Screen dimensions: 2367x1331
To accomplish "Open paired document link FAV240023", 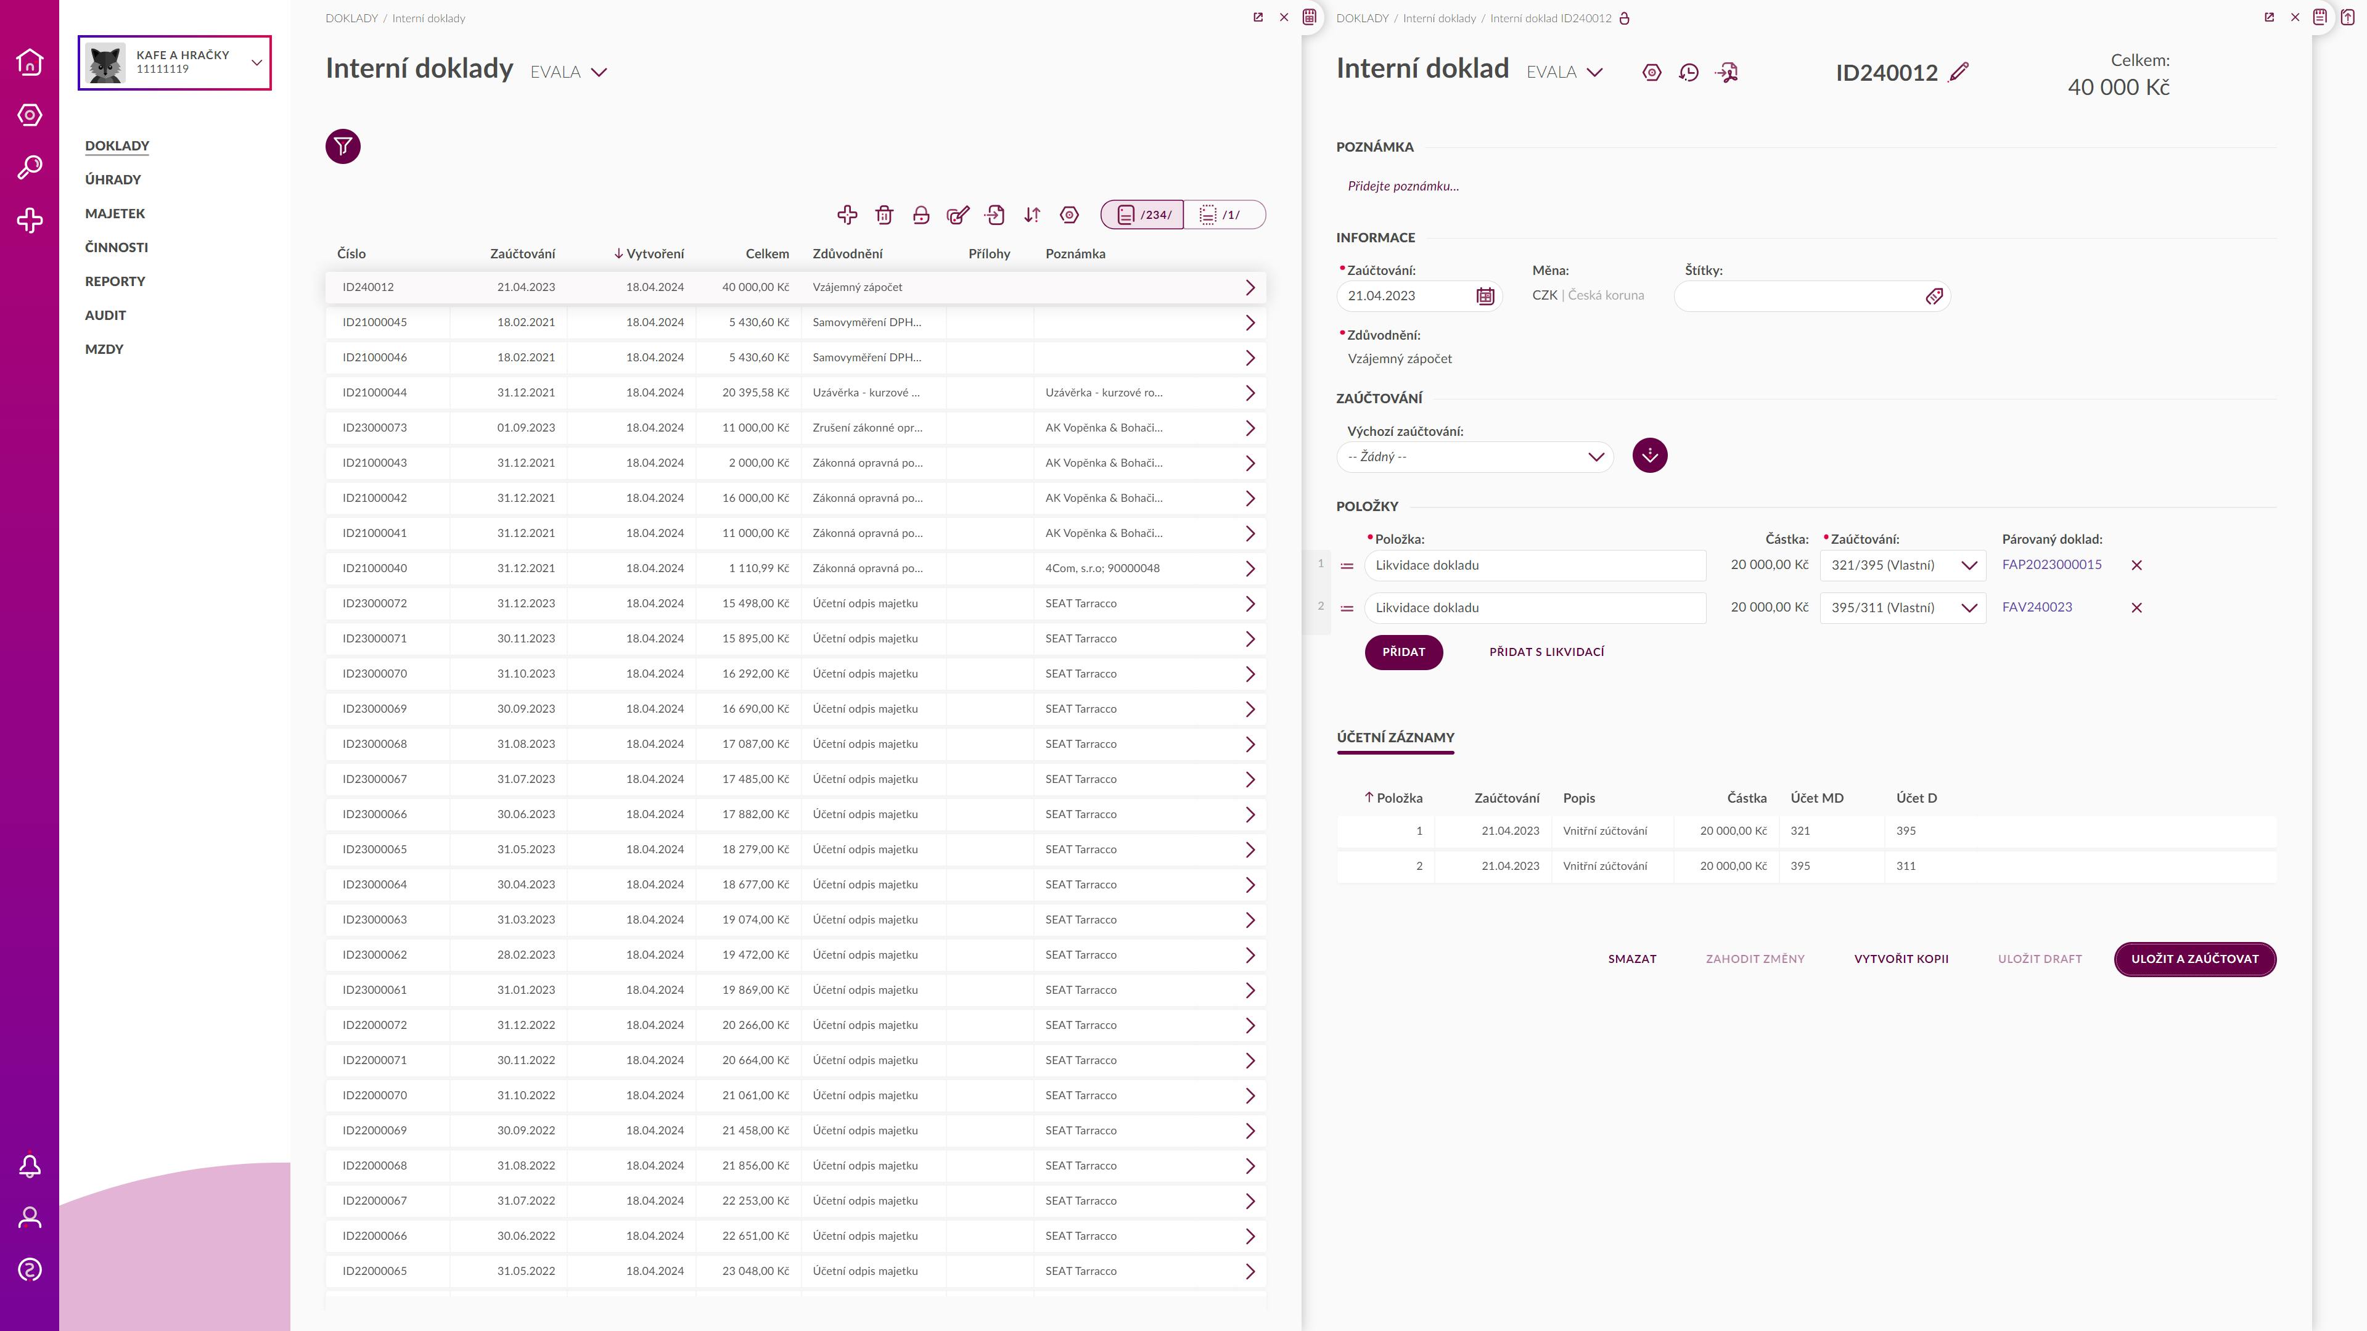I will pyautogui.click(x=2036, y=607).
